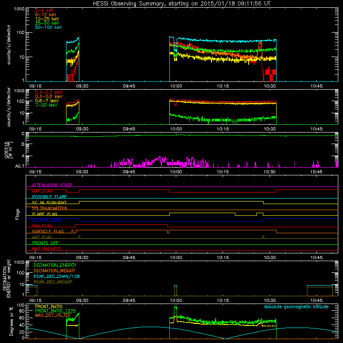Select the 3-6 keV legend label

pyautogui.click(x=45, y=10)
